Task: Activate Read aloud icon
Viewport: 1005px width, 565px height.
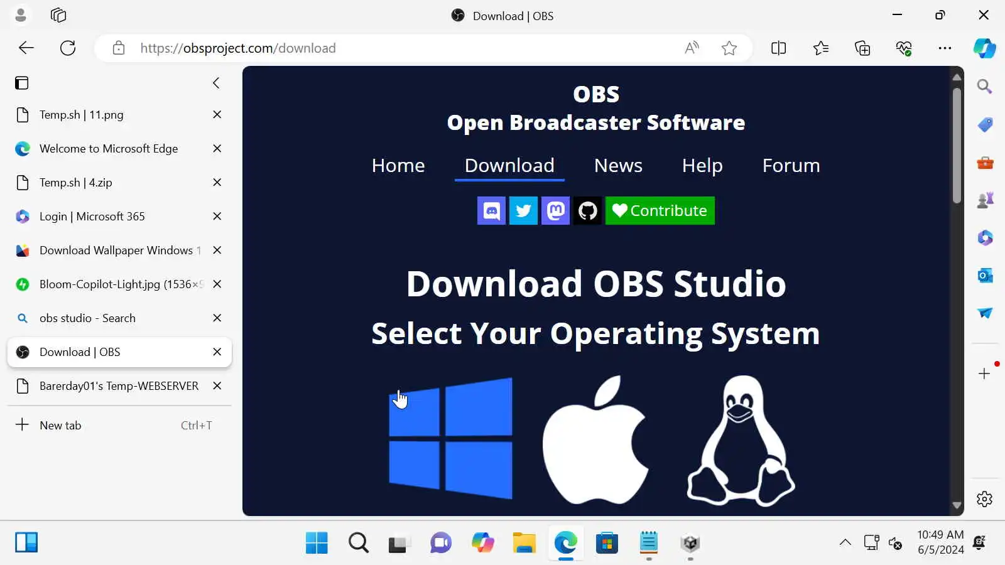Action: [x=692, y=48]
